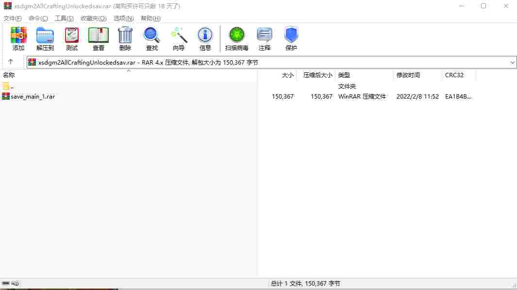Click the key icon in status bar
This screenshot has width=517, height=290.
coord(15,283)
